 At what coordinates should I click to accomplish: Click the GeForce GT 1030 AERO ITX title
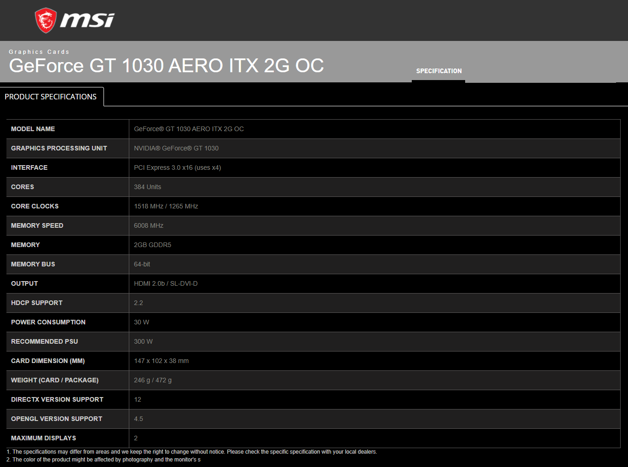click(x=166, y=66)
